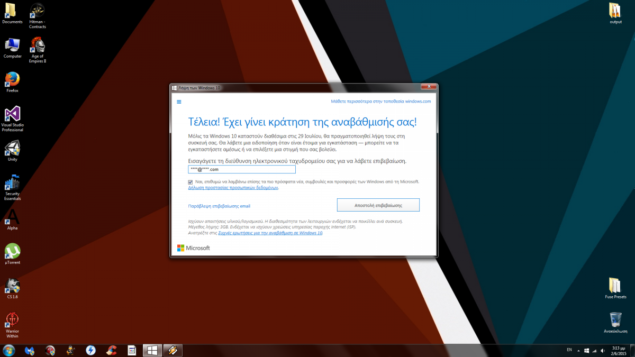The image size is (635, 357).
Task: Close the Λήψη των Windows 10 dialog
Action: point(428,87)
